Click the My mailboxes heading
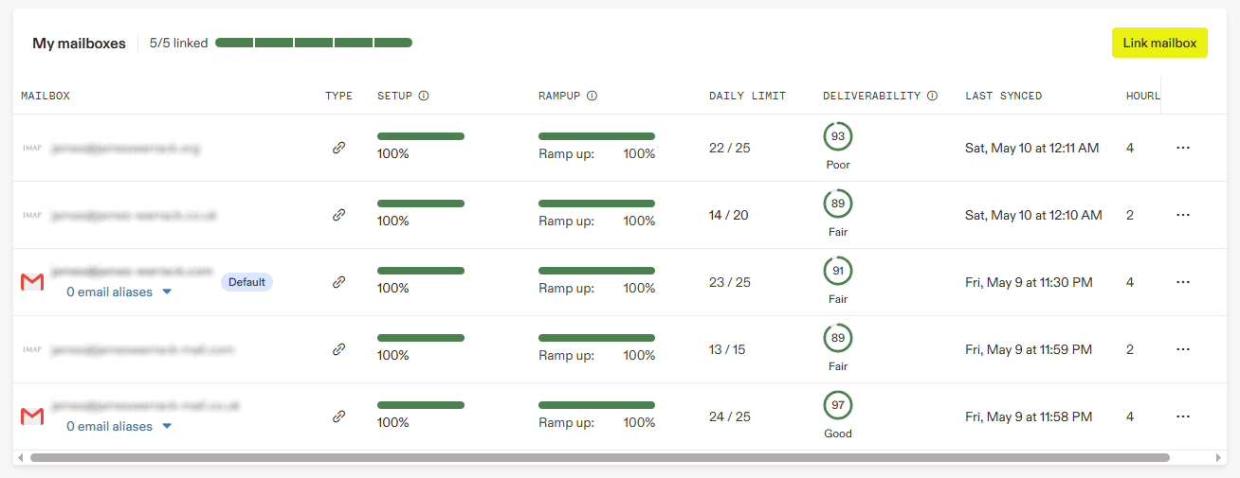Screen dimensions: 1240x478 tap(79, 43)
